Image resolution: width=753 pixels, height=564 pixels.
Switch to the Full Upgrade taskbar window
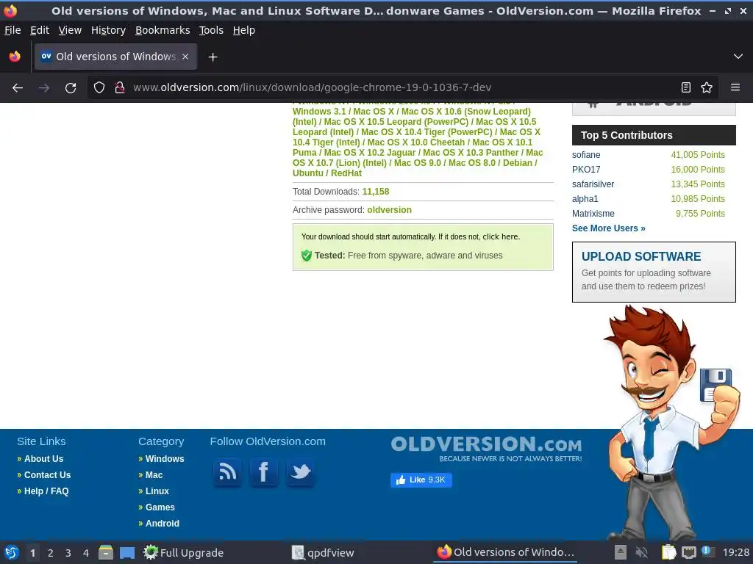tap(184, 553)
